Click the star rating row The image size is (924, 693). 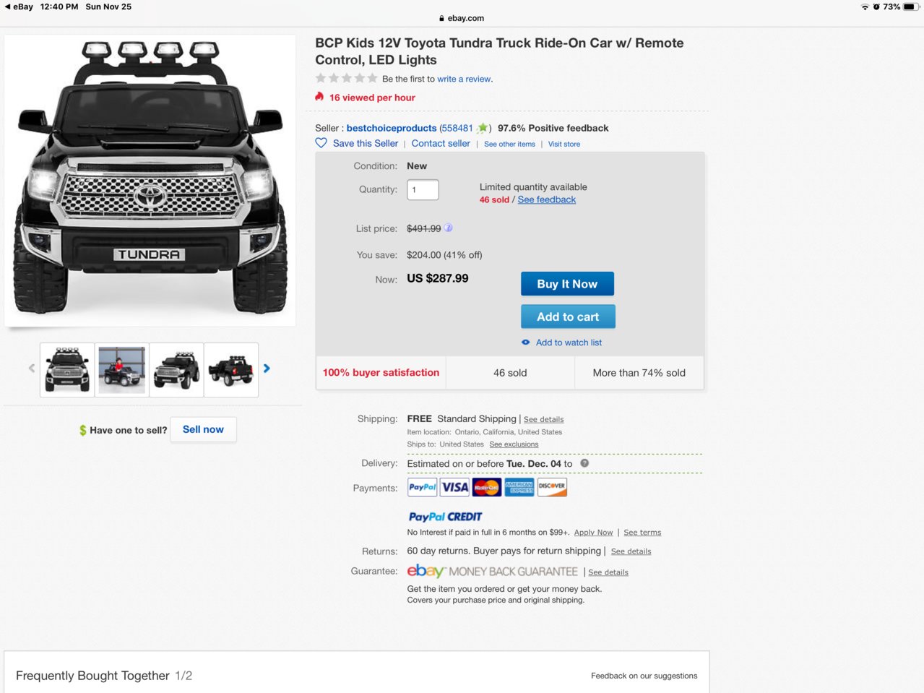(x=346, y=78)
